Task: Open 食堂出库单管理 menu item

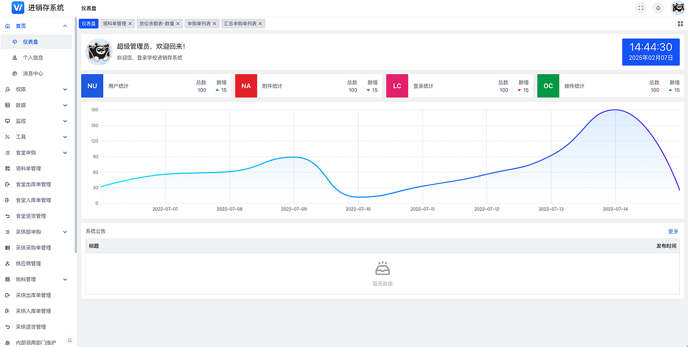Action: (36, 184)
